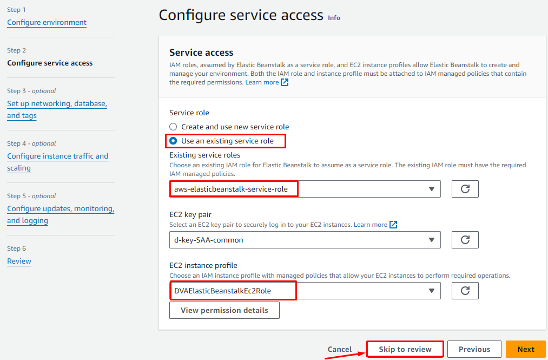Refresh the EC2 instance profile list
The image size is (548, 360).
[465, 291]
